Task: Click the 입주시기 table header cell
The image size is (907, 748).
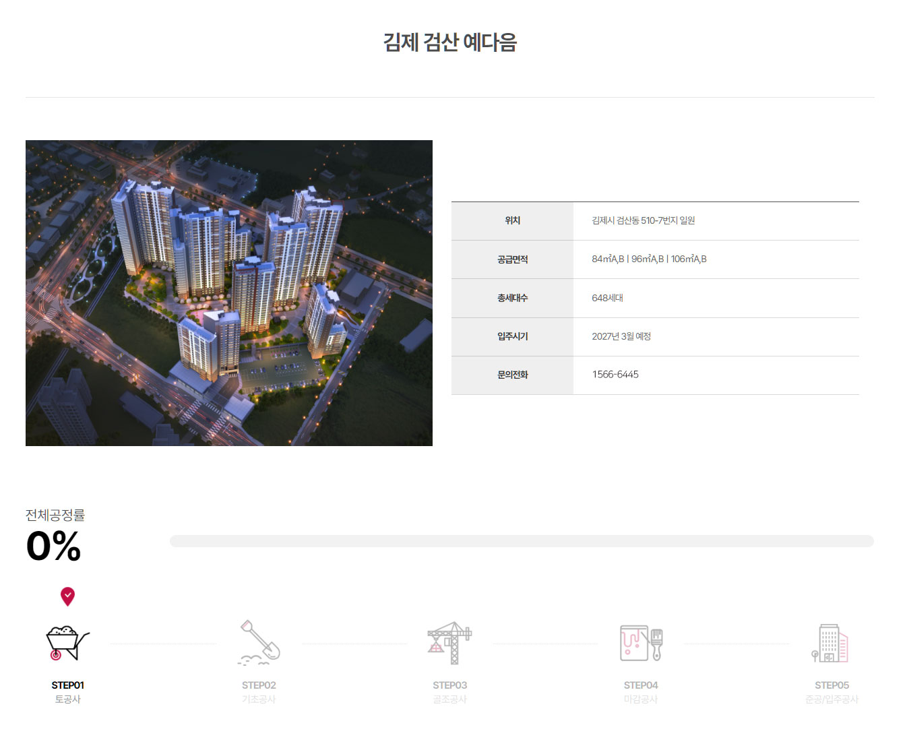Action: tap(512, 337)
